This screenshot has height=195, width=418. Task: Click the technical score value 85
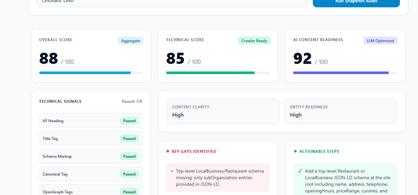pos(175,59)
